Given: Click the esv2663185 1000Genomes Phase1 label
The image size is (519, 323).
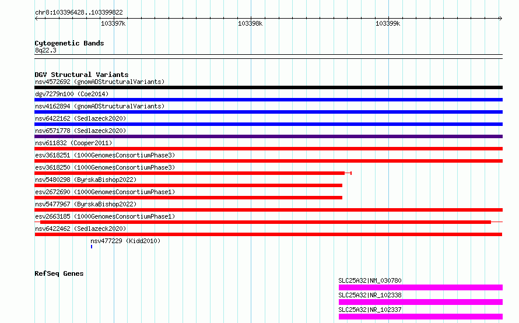Looking at the screenshot, I should click(x=105, y=216).
